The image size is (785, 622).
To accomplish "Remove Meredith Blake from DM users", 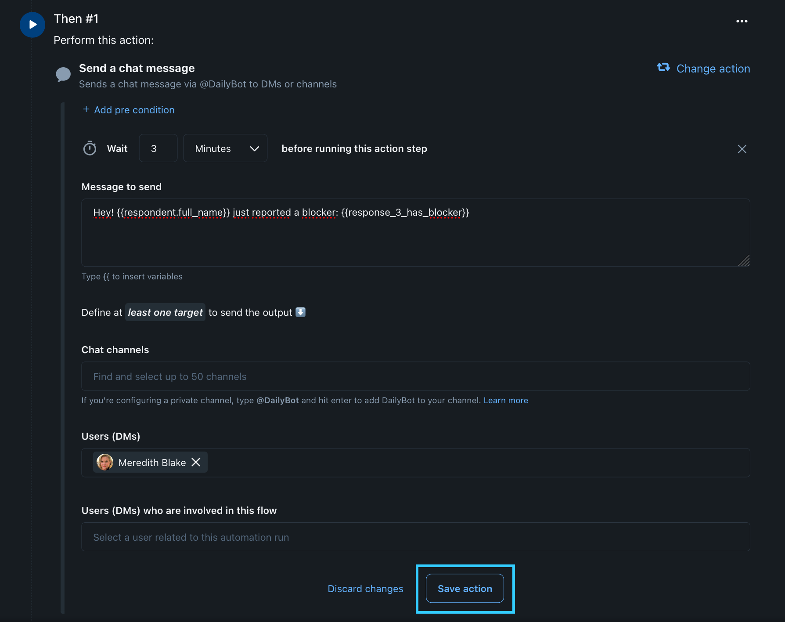I will [x=196, y=462].
